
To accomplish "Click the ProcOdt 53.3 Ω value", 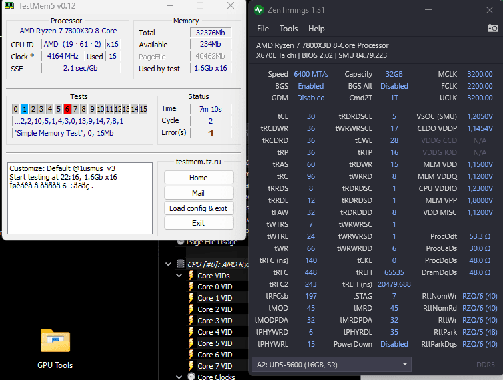I will pos(480,236).
